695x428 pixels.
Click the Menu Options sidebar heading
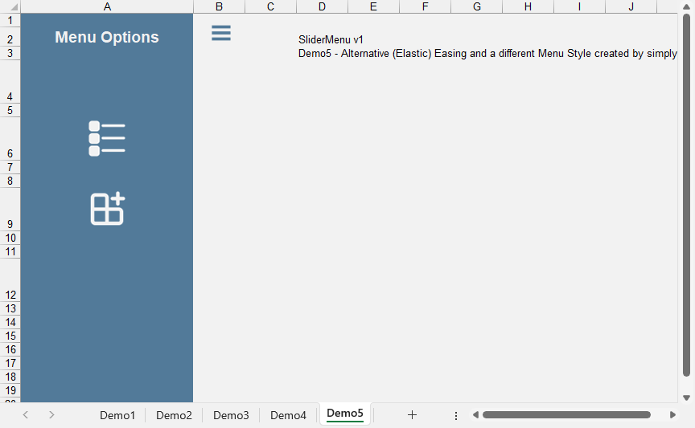(x=107, y=38)
